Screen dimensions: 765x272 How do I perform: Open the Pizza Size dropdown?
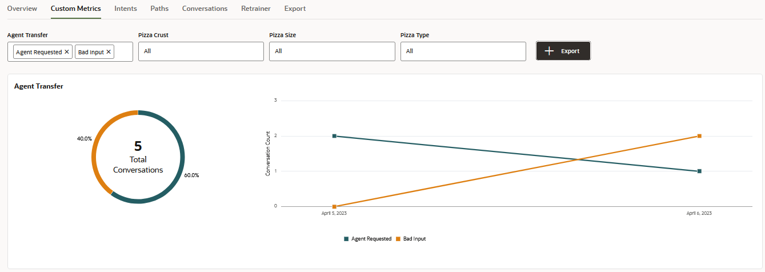coord(332,51)
